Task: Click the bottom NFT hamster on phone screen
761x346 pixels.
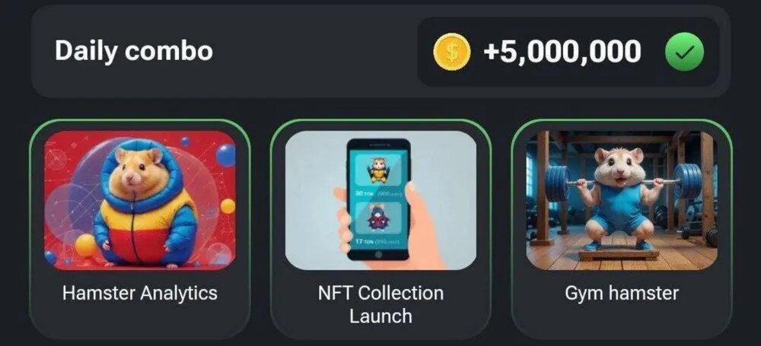Action: tap(377, 217)
